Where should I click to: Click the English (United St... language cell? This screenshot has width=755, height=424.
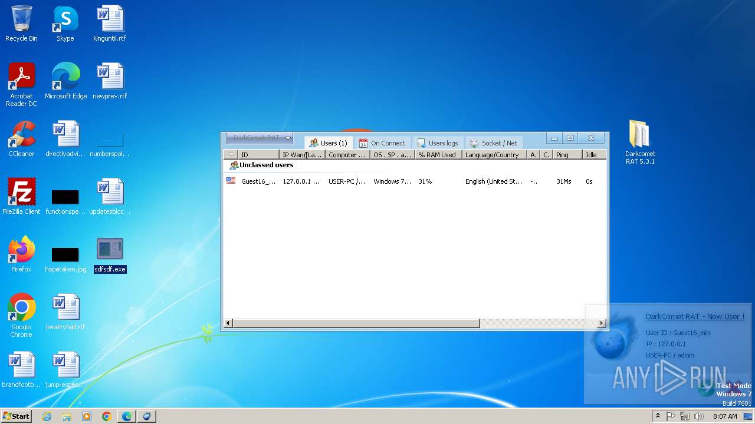(x=494, y=181)
